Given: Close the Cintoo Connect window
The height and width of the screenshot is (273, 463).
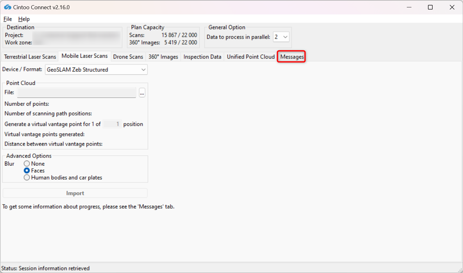Looking at the screenshot, I should click(x=452, y=7).
